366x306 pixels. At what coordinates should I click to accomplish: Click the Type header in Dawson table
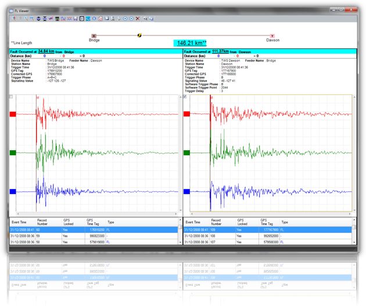285,222
